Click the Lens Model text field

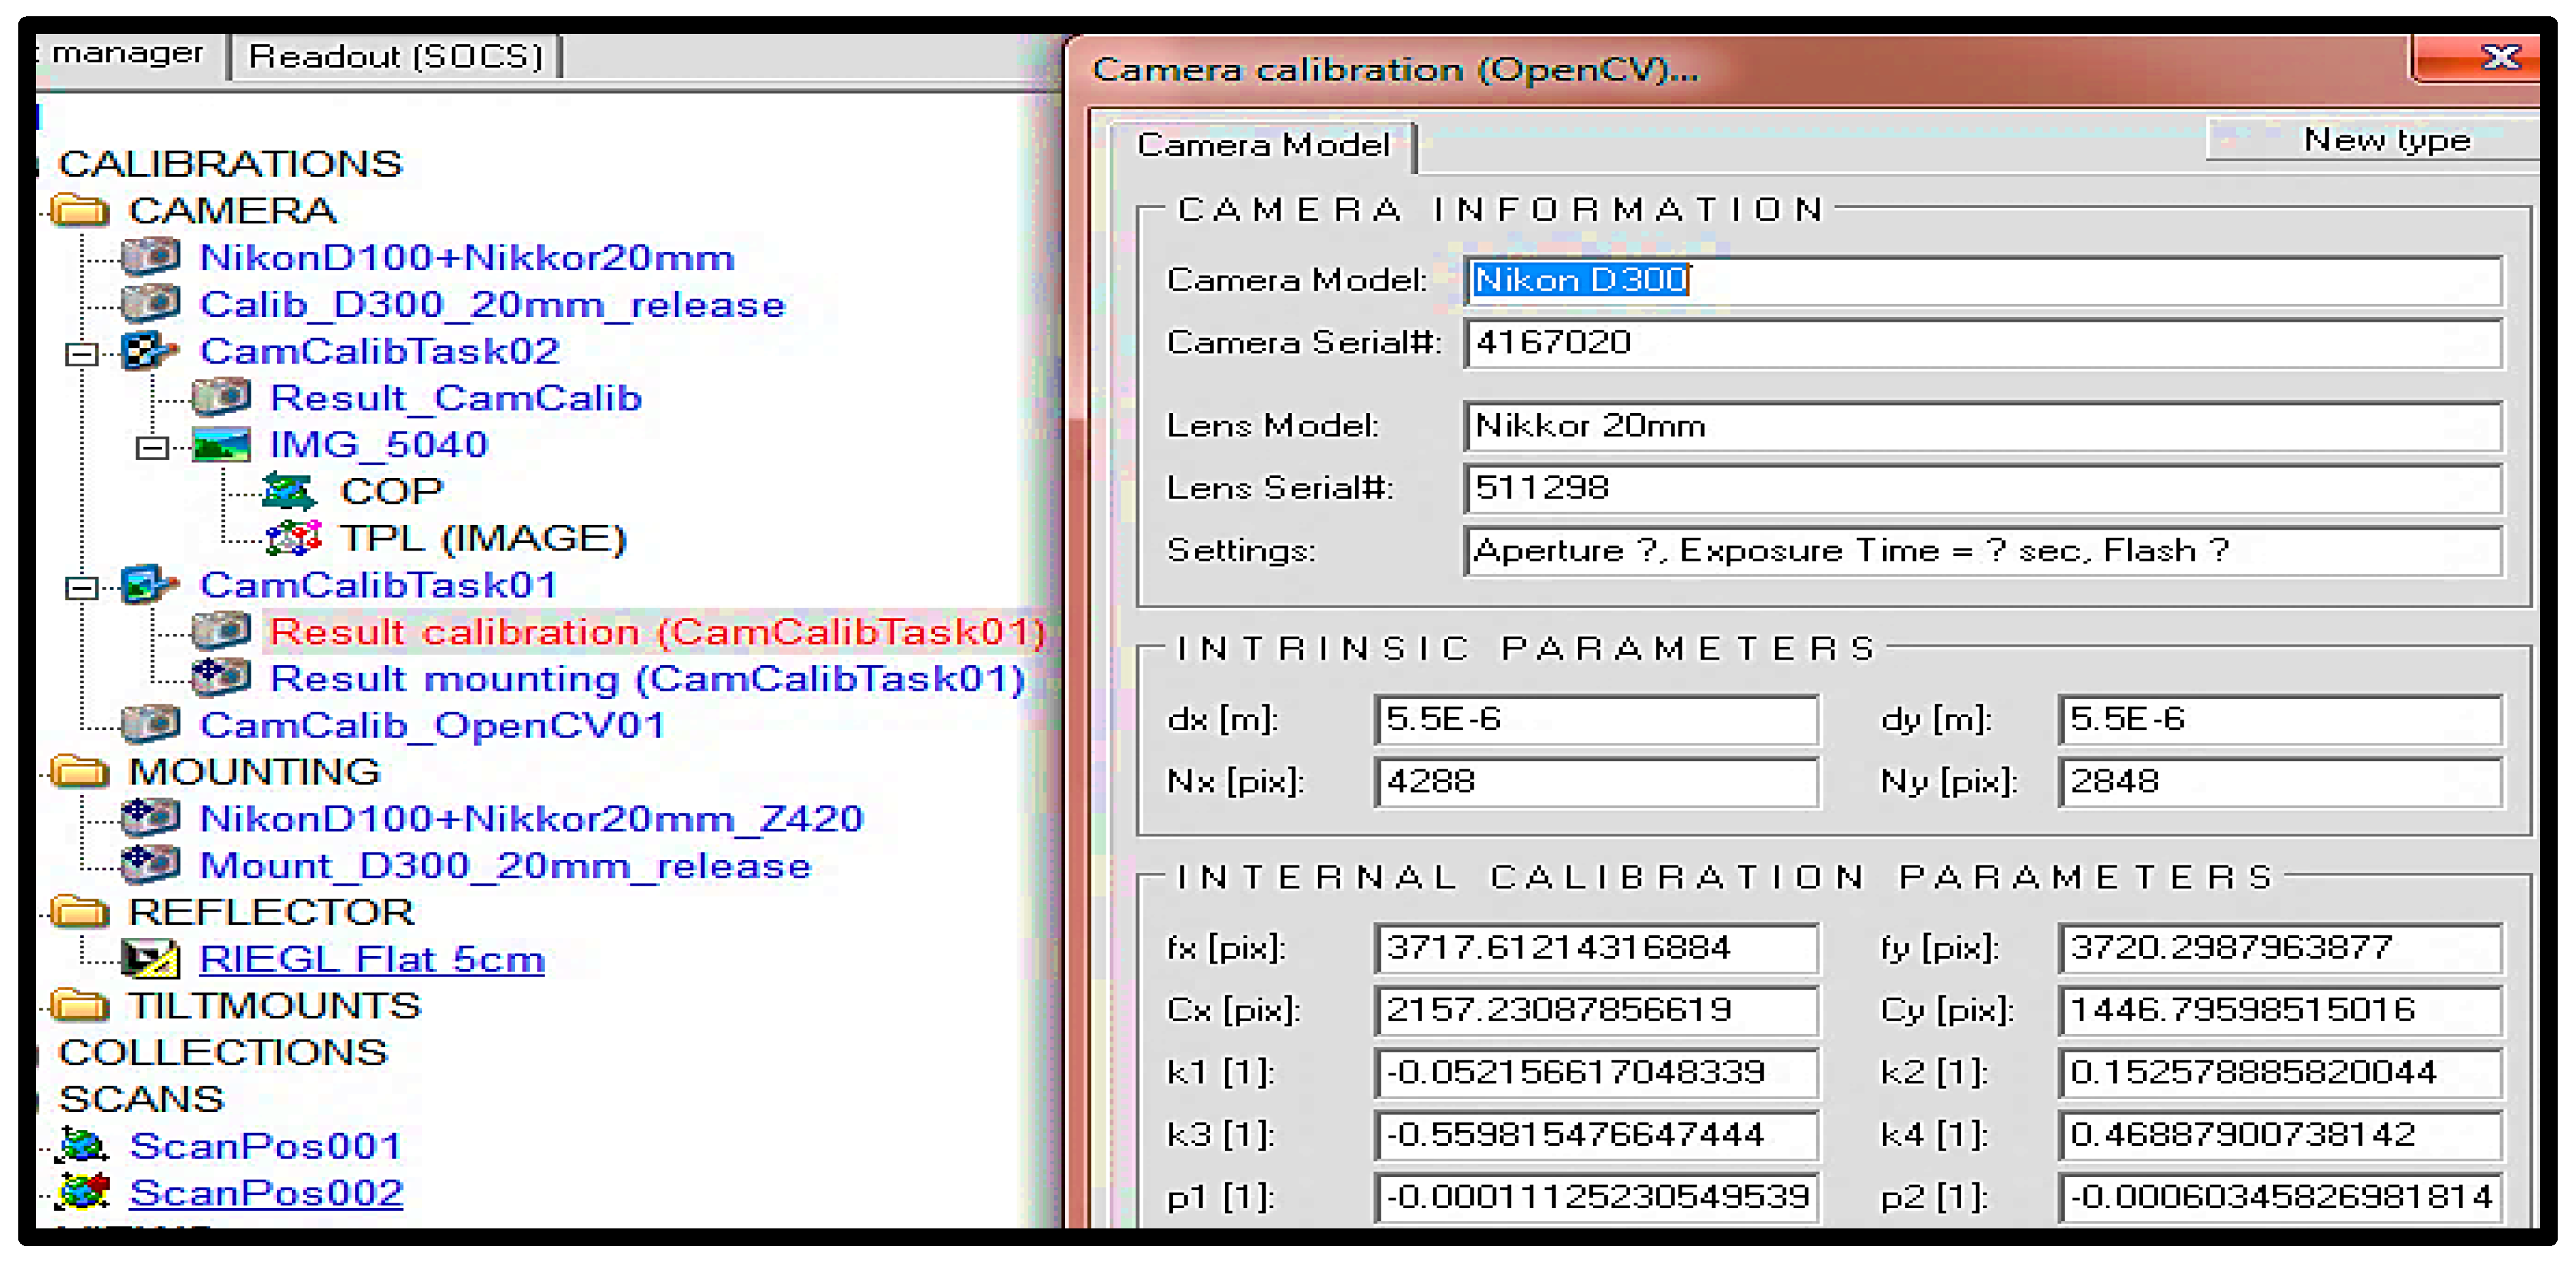[1982, 427]
